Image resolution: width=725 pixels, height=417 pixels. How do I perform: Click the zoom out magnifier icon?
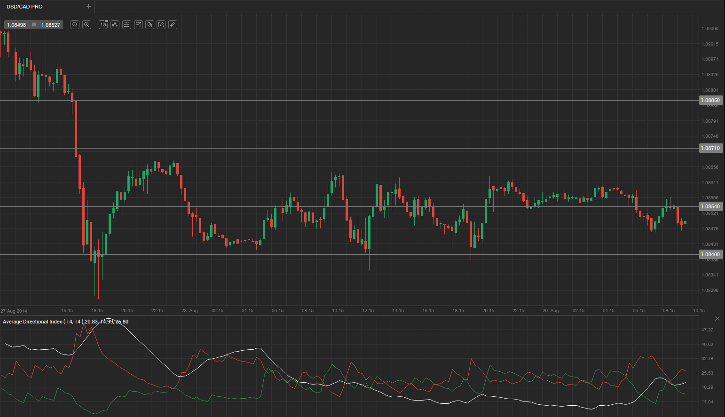tap(75, 25)
